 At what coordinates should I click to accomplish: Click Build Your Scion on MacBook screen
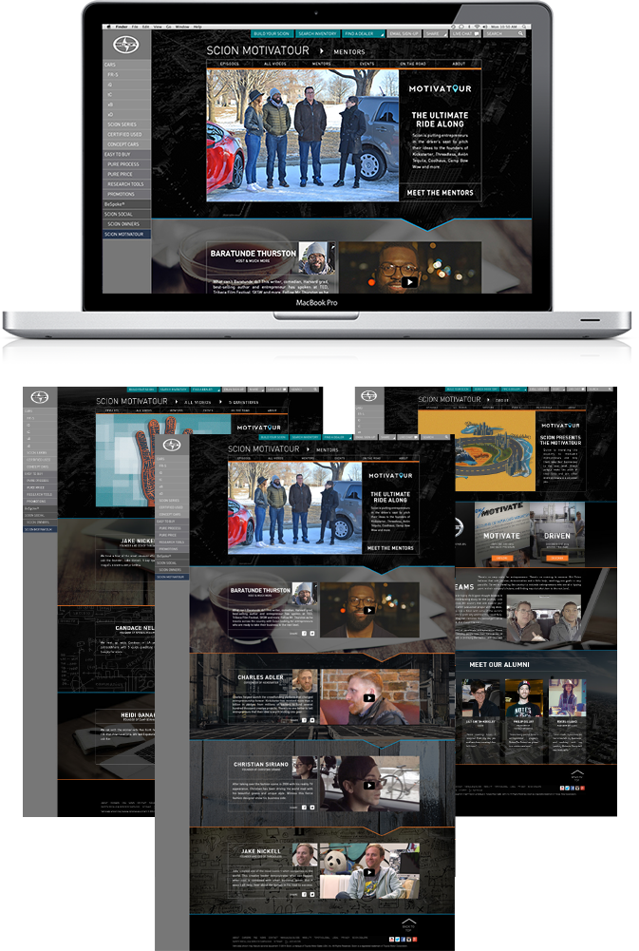[x=272, y=33]
